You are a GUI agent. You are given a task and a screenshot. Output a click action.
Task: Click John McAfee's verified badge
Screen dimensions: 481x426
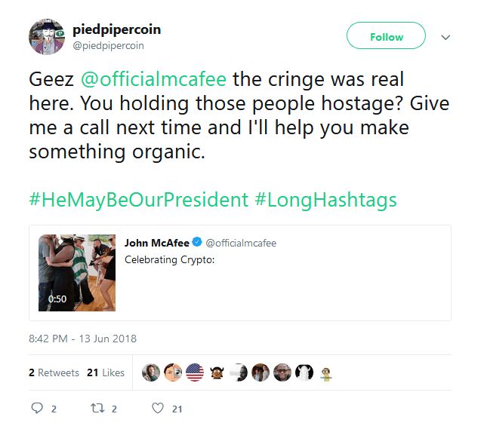196,243
